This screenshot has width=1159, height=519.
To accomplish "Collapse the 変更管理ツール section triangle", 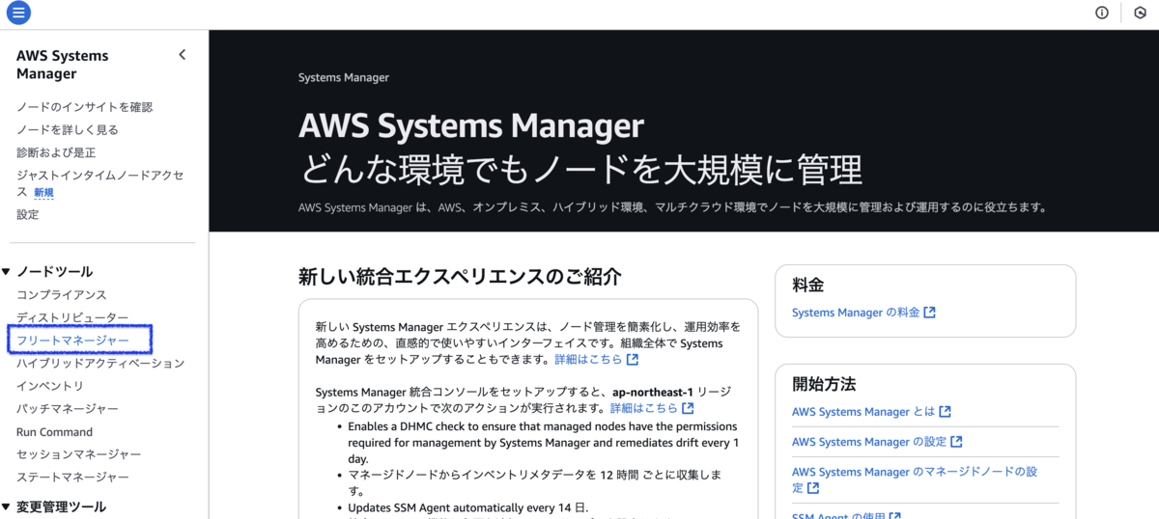I will point(7,506).
